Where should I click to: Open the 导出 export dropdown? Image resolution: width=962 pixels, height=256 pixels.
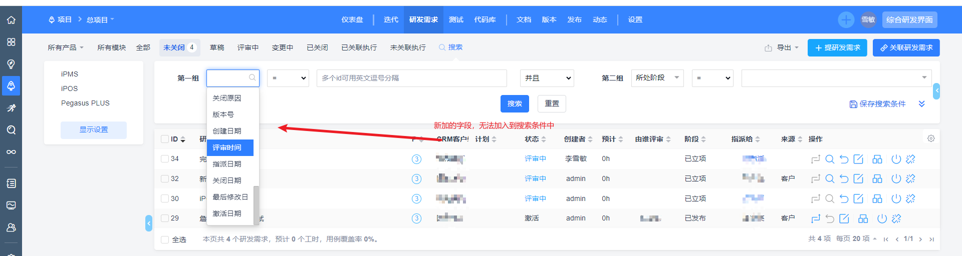782,48
